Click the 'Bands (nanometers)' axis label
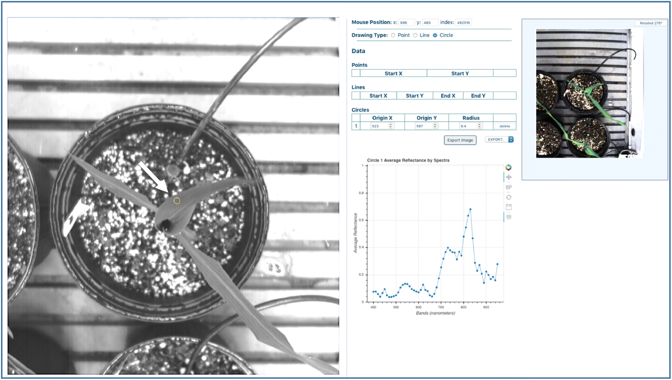The image size is (672, 380). tap(435, 313)
